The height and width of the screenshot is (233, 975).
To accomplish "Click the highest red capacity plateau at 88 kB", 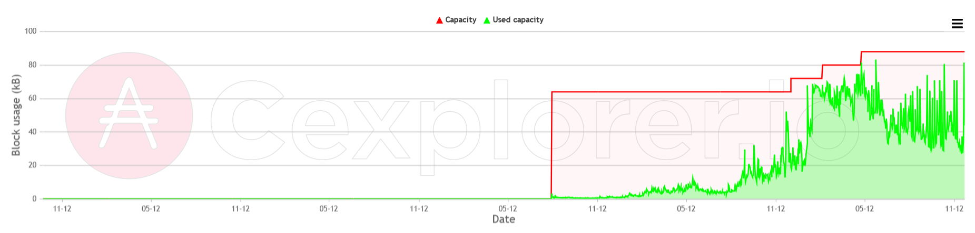I will pos(913,51).
